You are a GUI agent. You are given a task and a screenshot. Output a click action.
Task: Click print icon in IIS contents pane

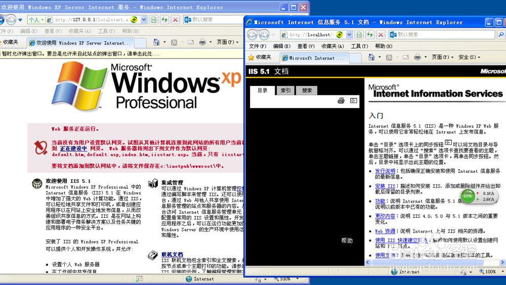pyautogui.click(x=341, y=101)
